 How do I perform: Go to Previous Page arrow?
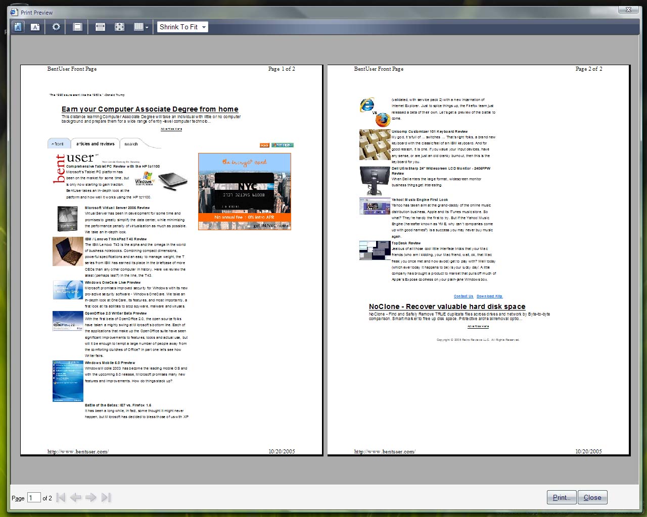(x=76, y=498)
